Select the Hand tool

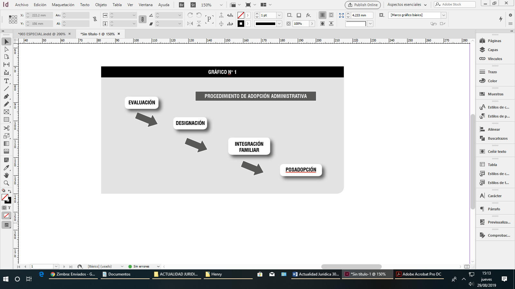coord(6,175)
